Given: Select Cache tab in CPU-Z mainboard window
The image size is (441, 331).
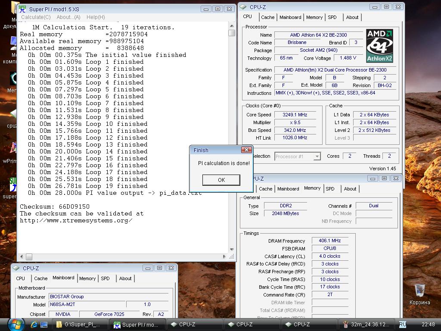Looking at the screenshot, I should point(41,278).
